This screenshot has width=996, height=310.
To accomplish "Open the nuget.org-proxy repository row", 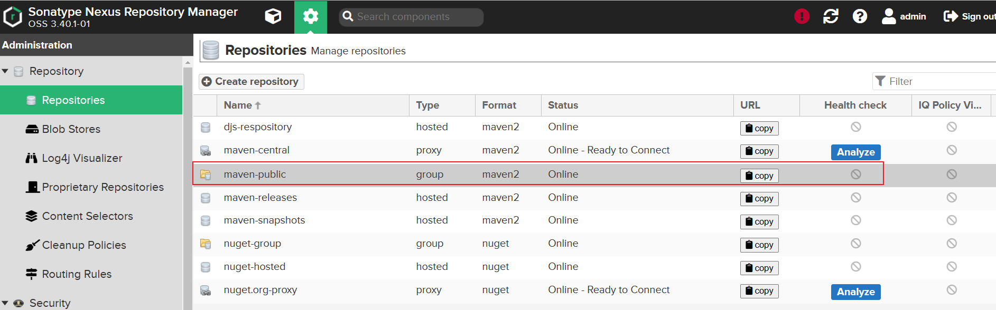I will tap(594, 290).
